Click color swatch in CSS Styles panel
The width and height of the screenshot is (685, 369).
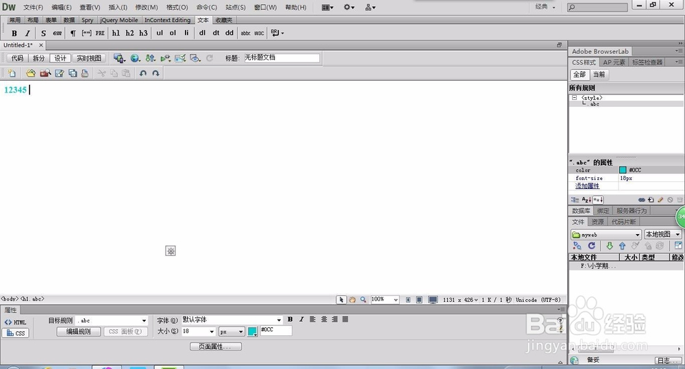623,170
